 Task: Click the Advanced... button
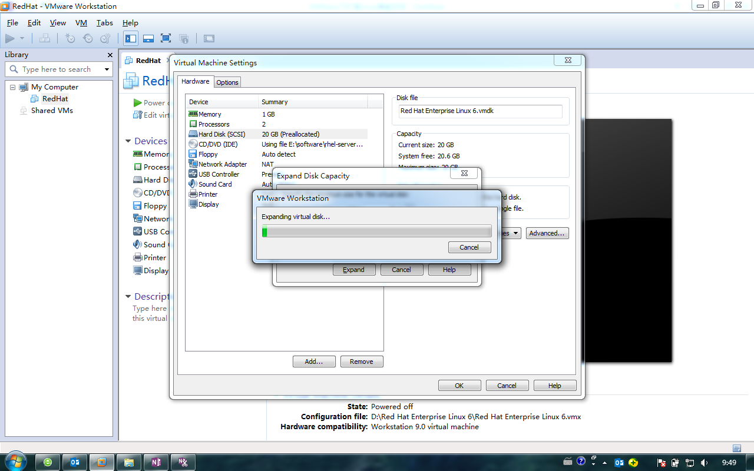click(547, 233)
